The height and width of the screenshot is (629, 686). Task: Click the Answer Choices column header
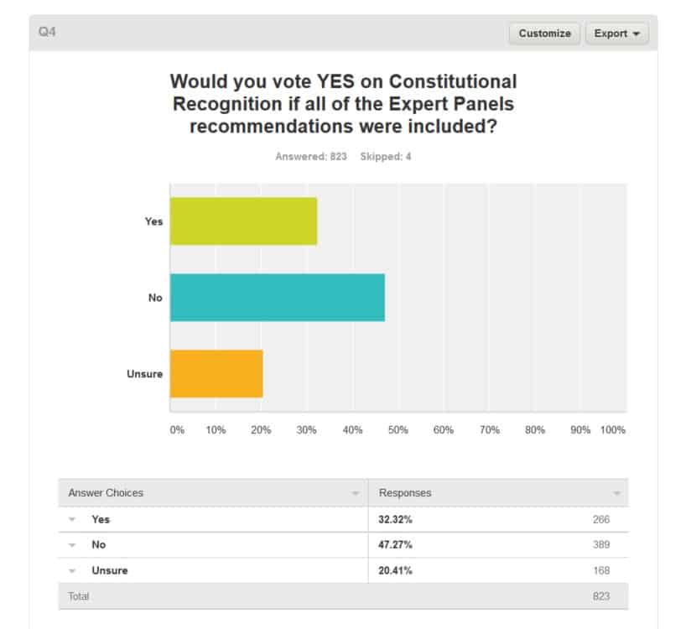click(x=106, y=493)
